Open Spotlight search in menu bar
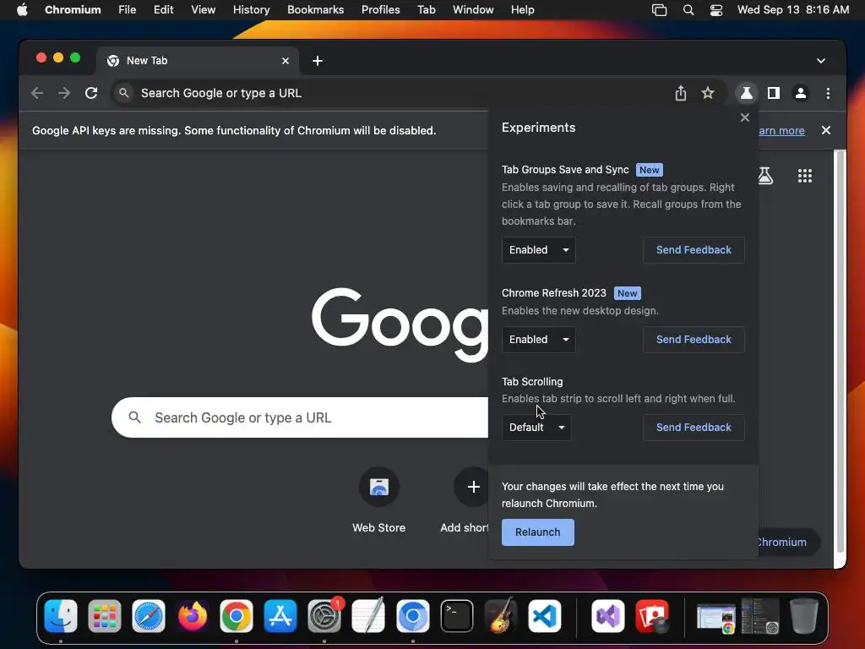The height and width of the screenshot is (649, 865). [688, 10]
